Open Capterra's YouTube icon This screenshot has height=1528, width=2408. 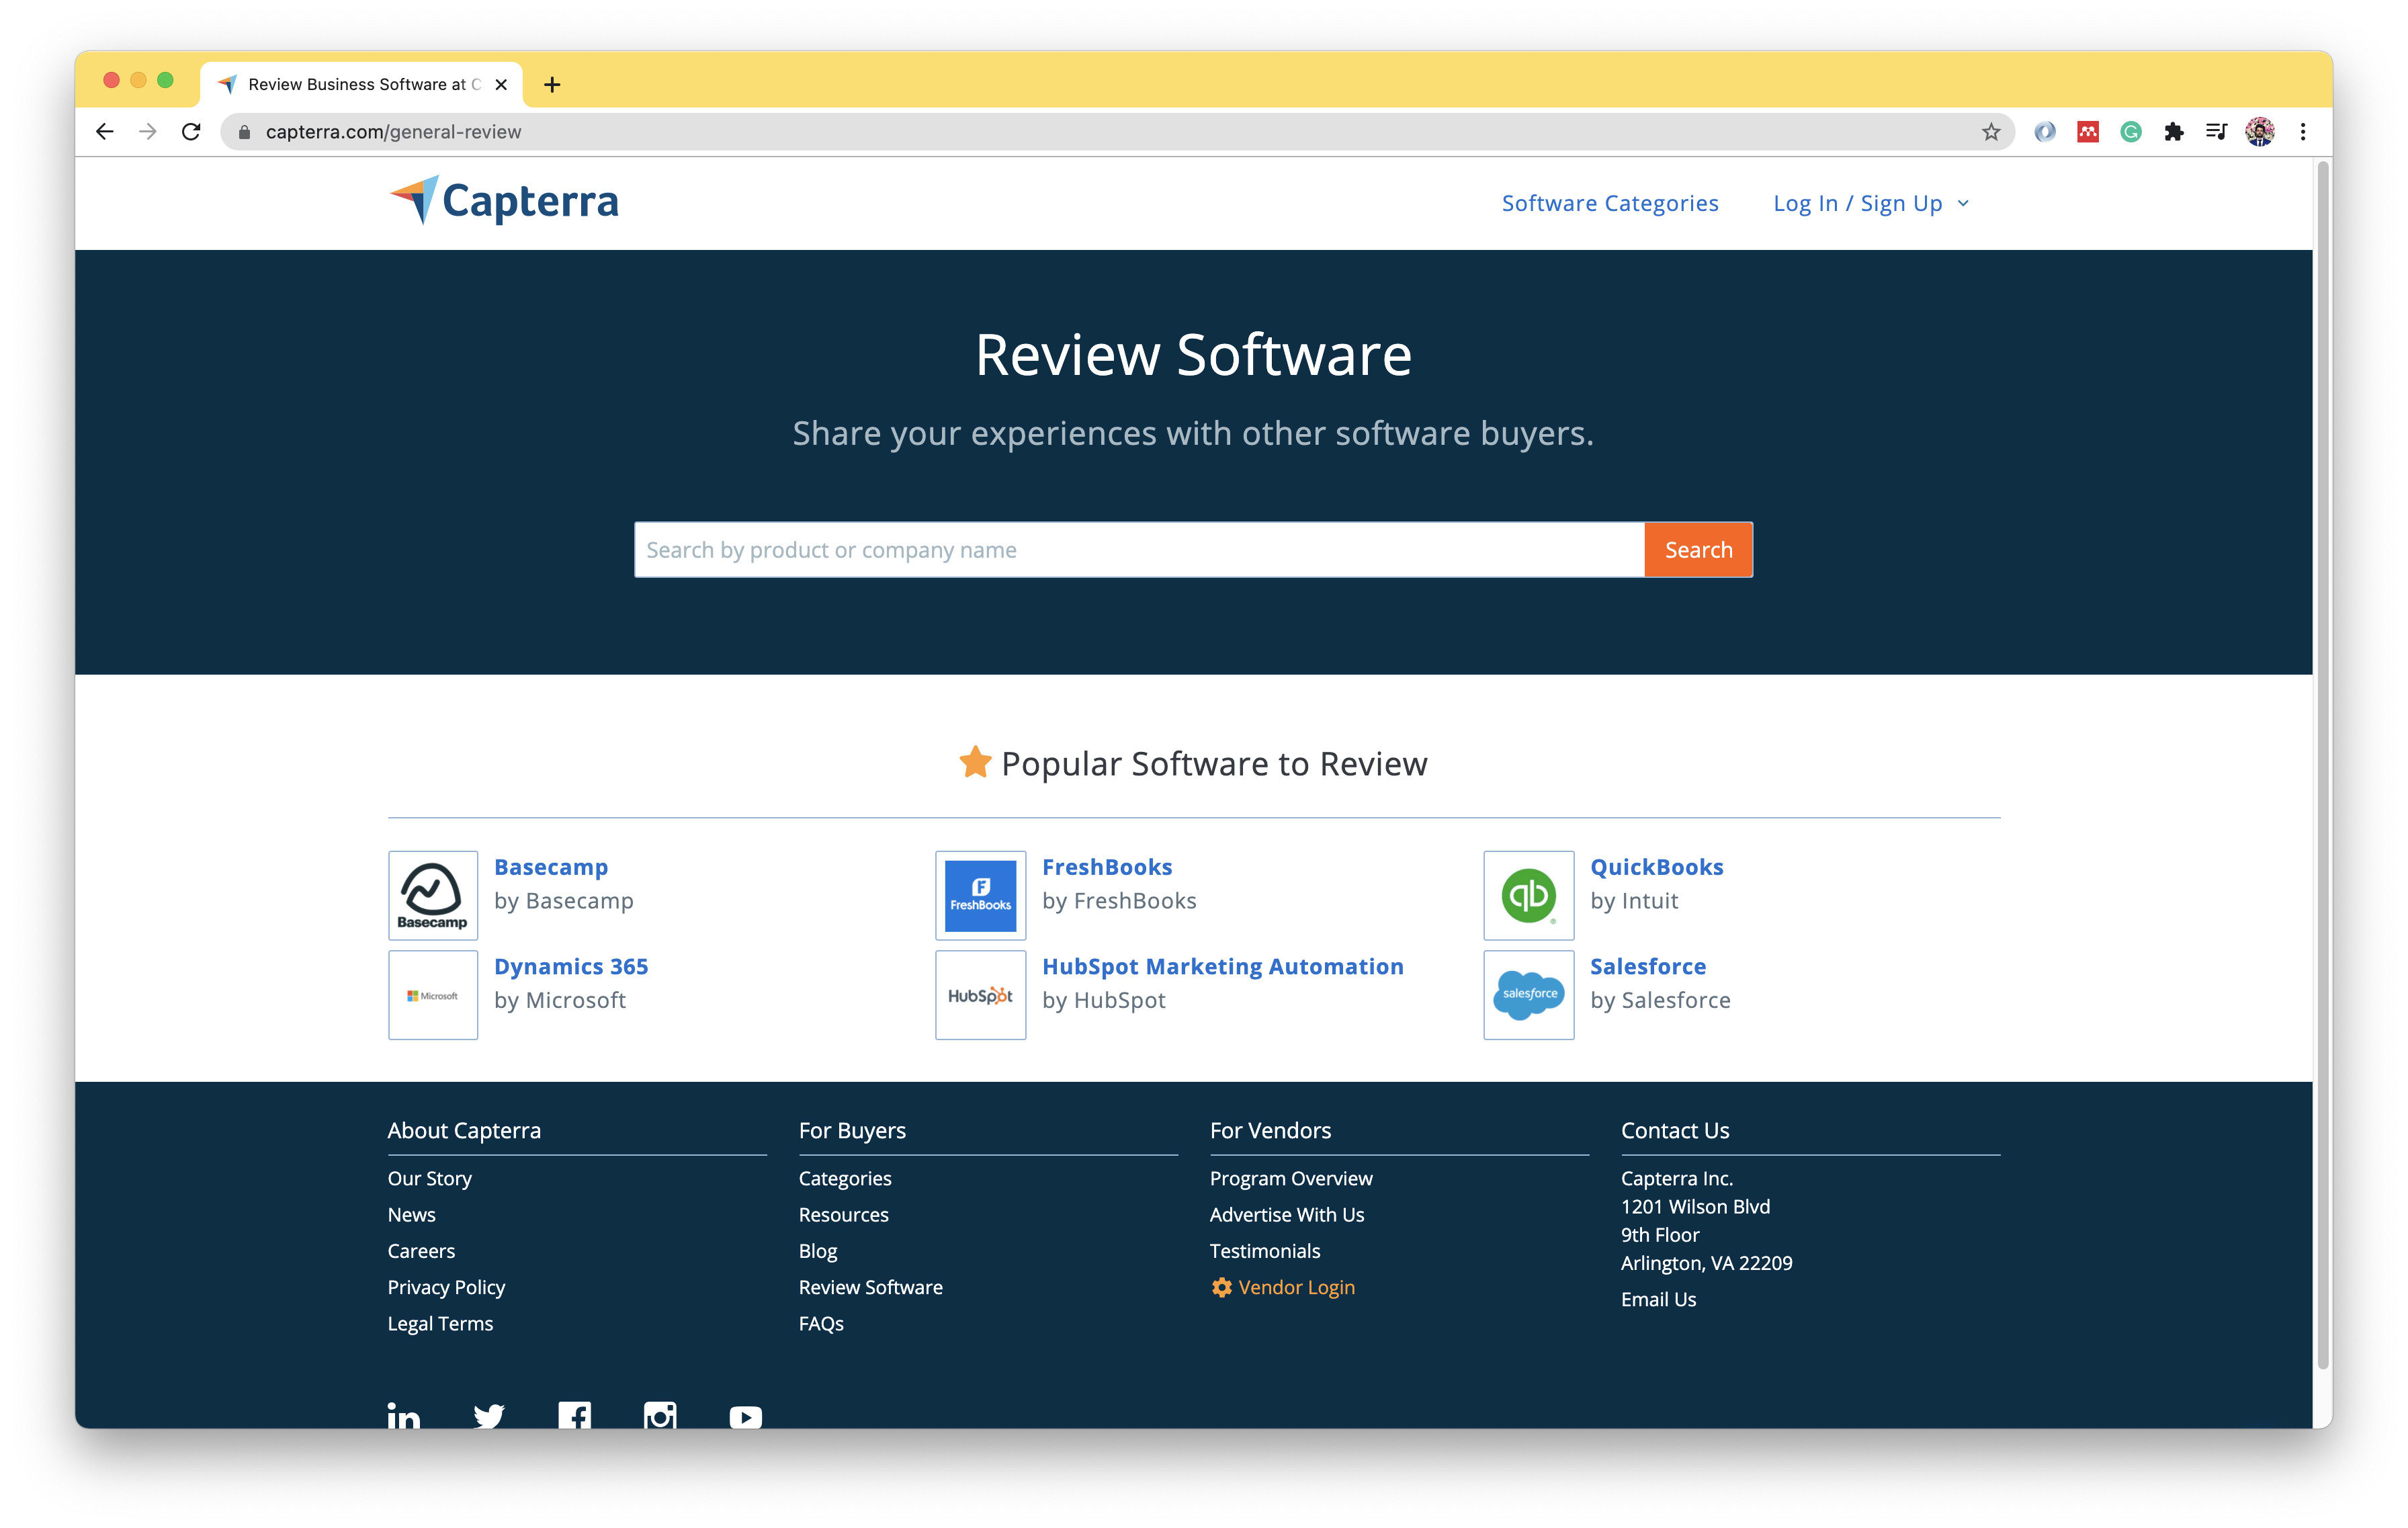[746, 1417]
